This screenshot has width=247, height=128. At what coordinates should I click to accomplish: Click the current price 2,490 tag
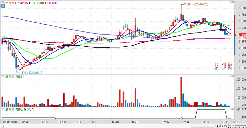pyautogui.click(x=242, y=35)
